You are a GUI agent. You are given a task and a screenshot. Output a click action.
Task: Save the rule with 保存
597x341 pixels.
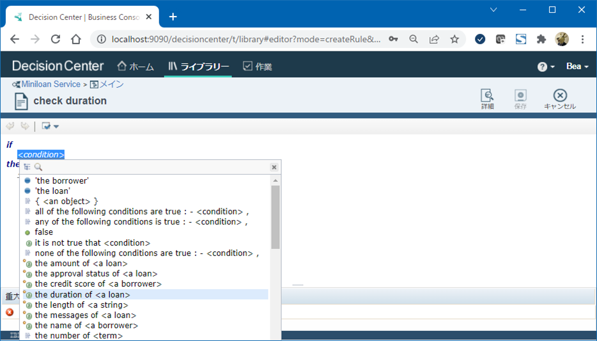(x=520, y=99)
